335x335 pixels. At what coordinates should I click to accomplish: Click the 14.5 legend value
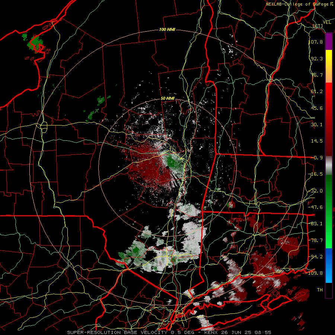[x=317, y=141]
